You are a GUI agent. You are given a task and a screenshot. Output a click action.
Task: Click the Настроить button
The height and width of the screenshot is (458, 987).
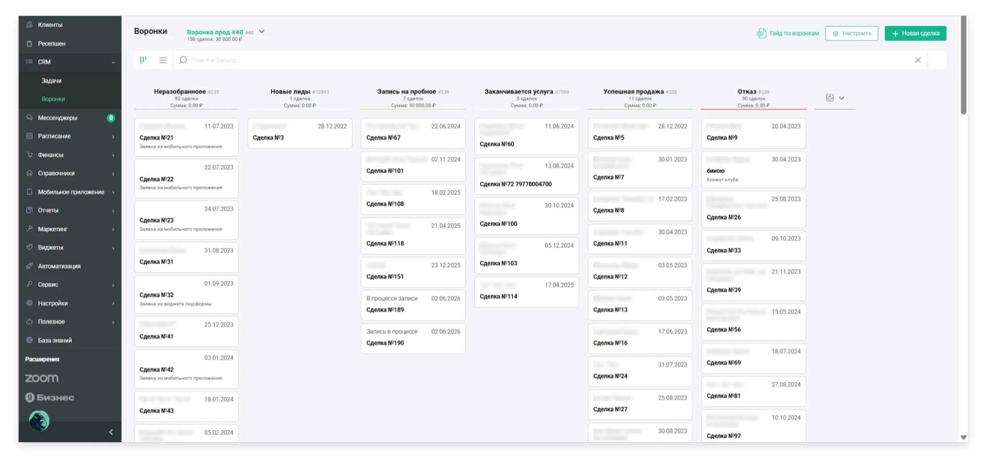tap(852, 33)
